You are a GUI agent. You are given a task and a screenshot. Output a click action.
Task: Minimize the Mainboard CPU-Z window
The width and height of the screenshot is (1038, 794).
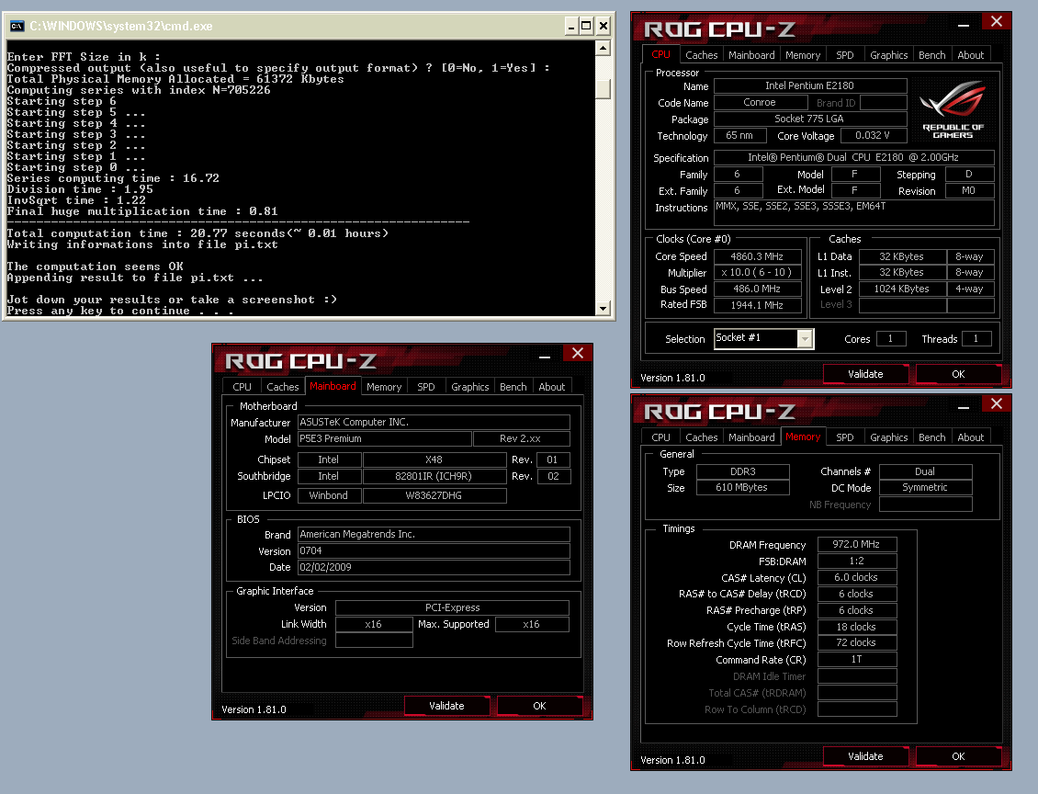545,357
